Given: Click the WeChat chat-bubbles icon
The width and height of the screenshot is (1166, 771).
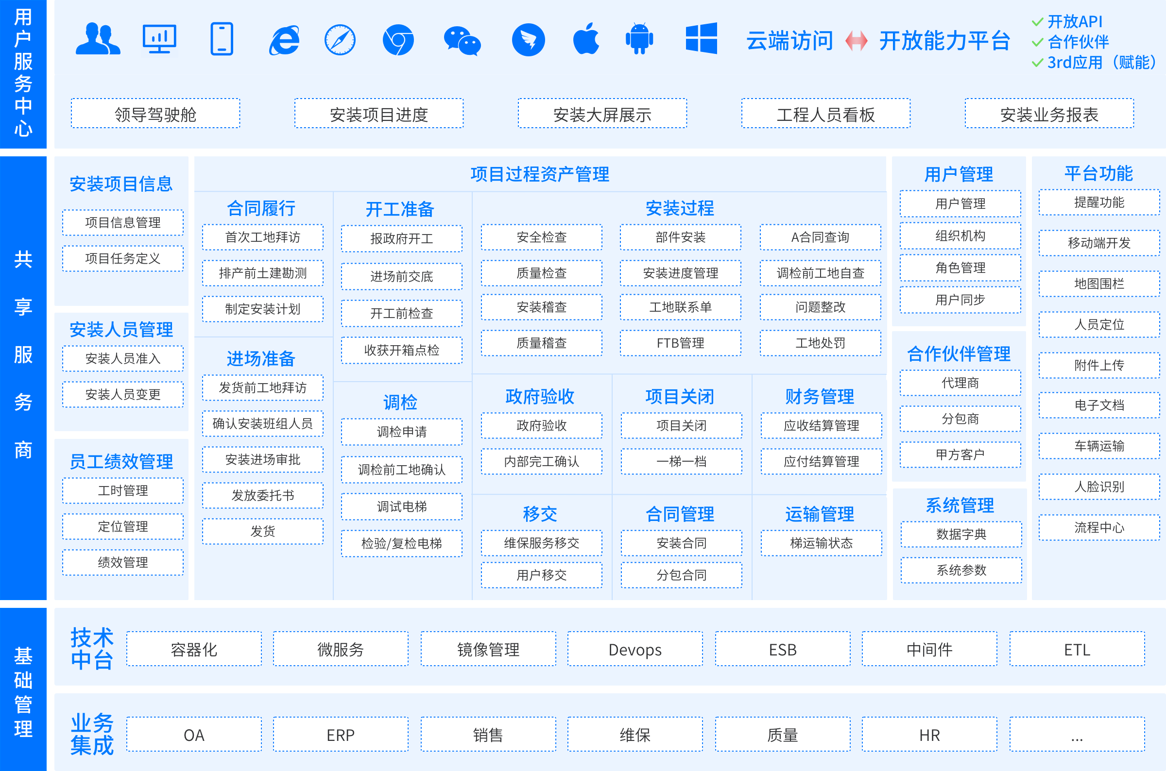Looking at the screenshot, I should click(462, 41).
